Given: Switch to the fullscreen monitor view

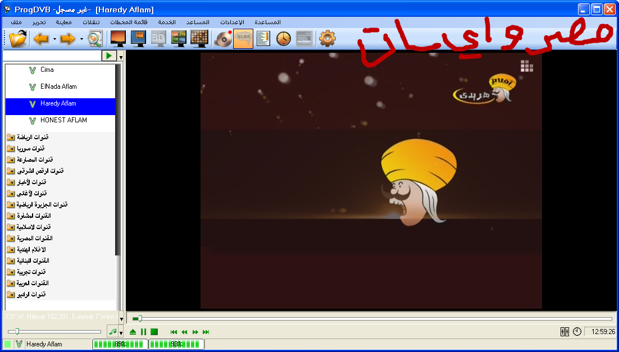Looking at the screenshot, I should 118,39.
